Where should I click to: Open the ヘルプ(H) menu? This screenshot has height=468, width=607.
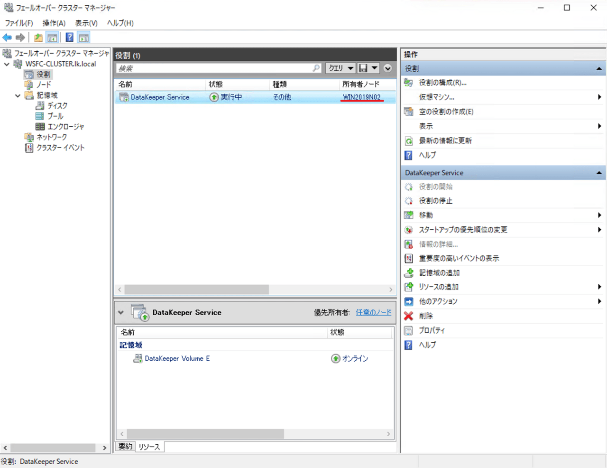[x=120, y=23]
